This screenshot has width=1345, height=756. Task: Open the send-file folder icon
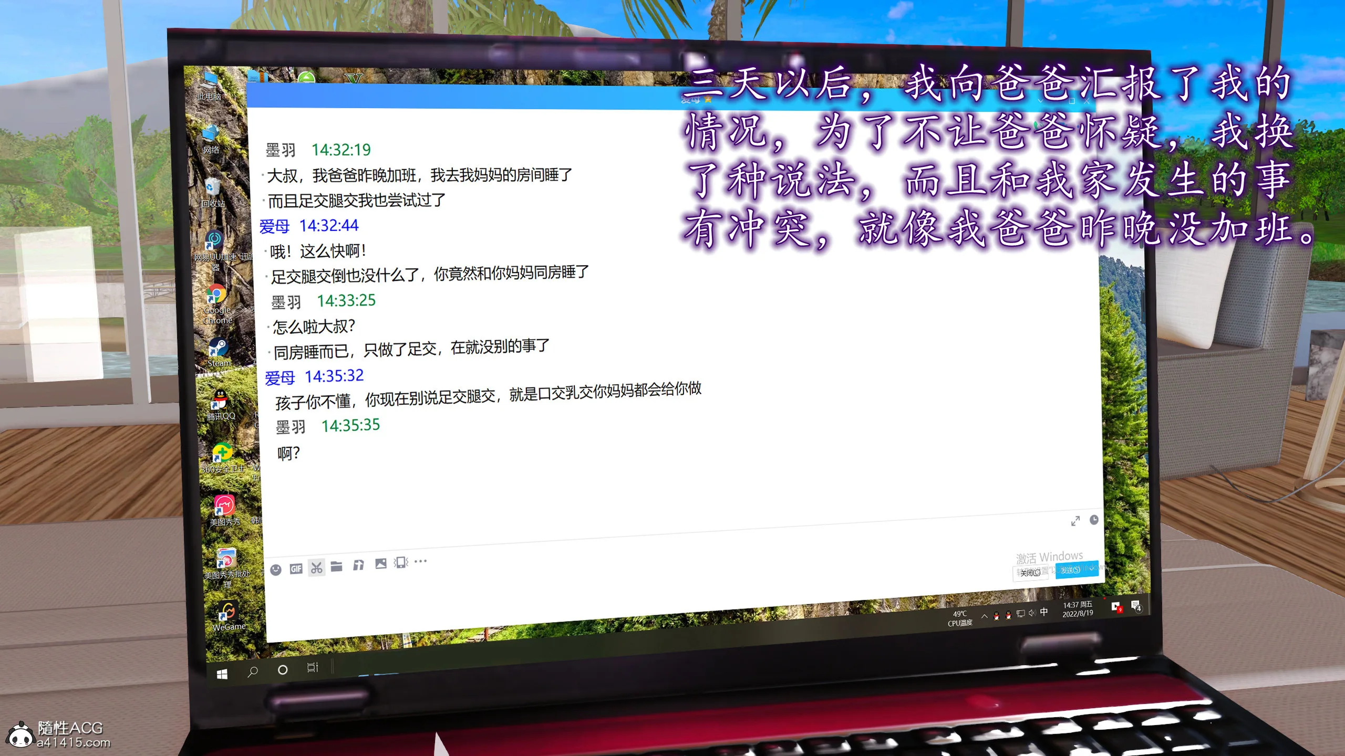coord(337,566)
